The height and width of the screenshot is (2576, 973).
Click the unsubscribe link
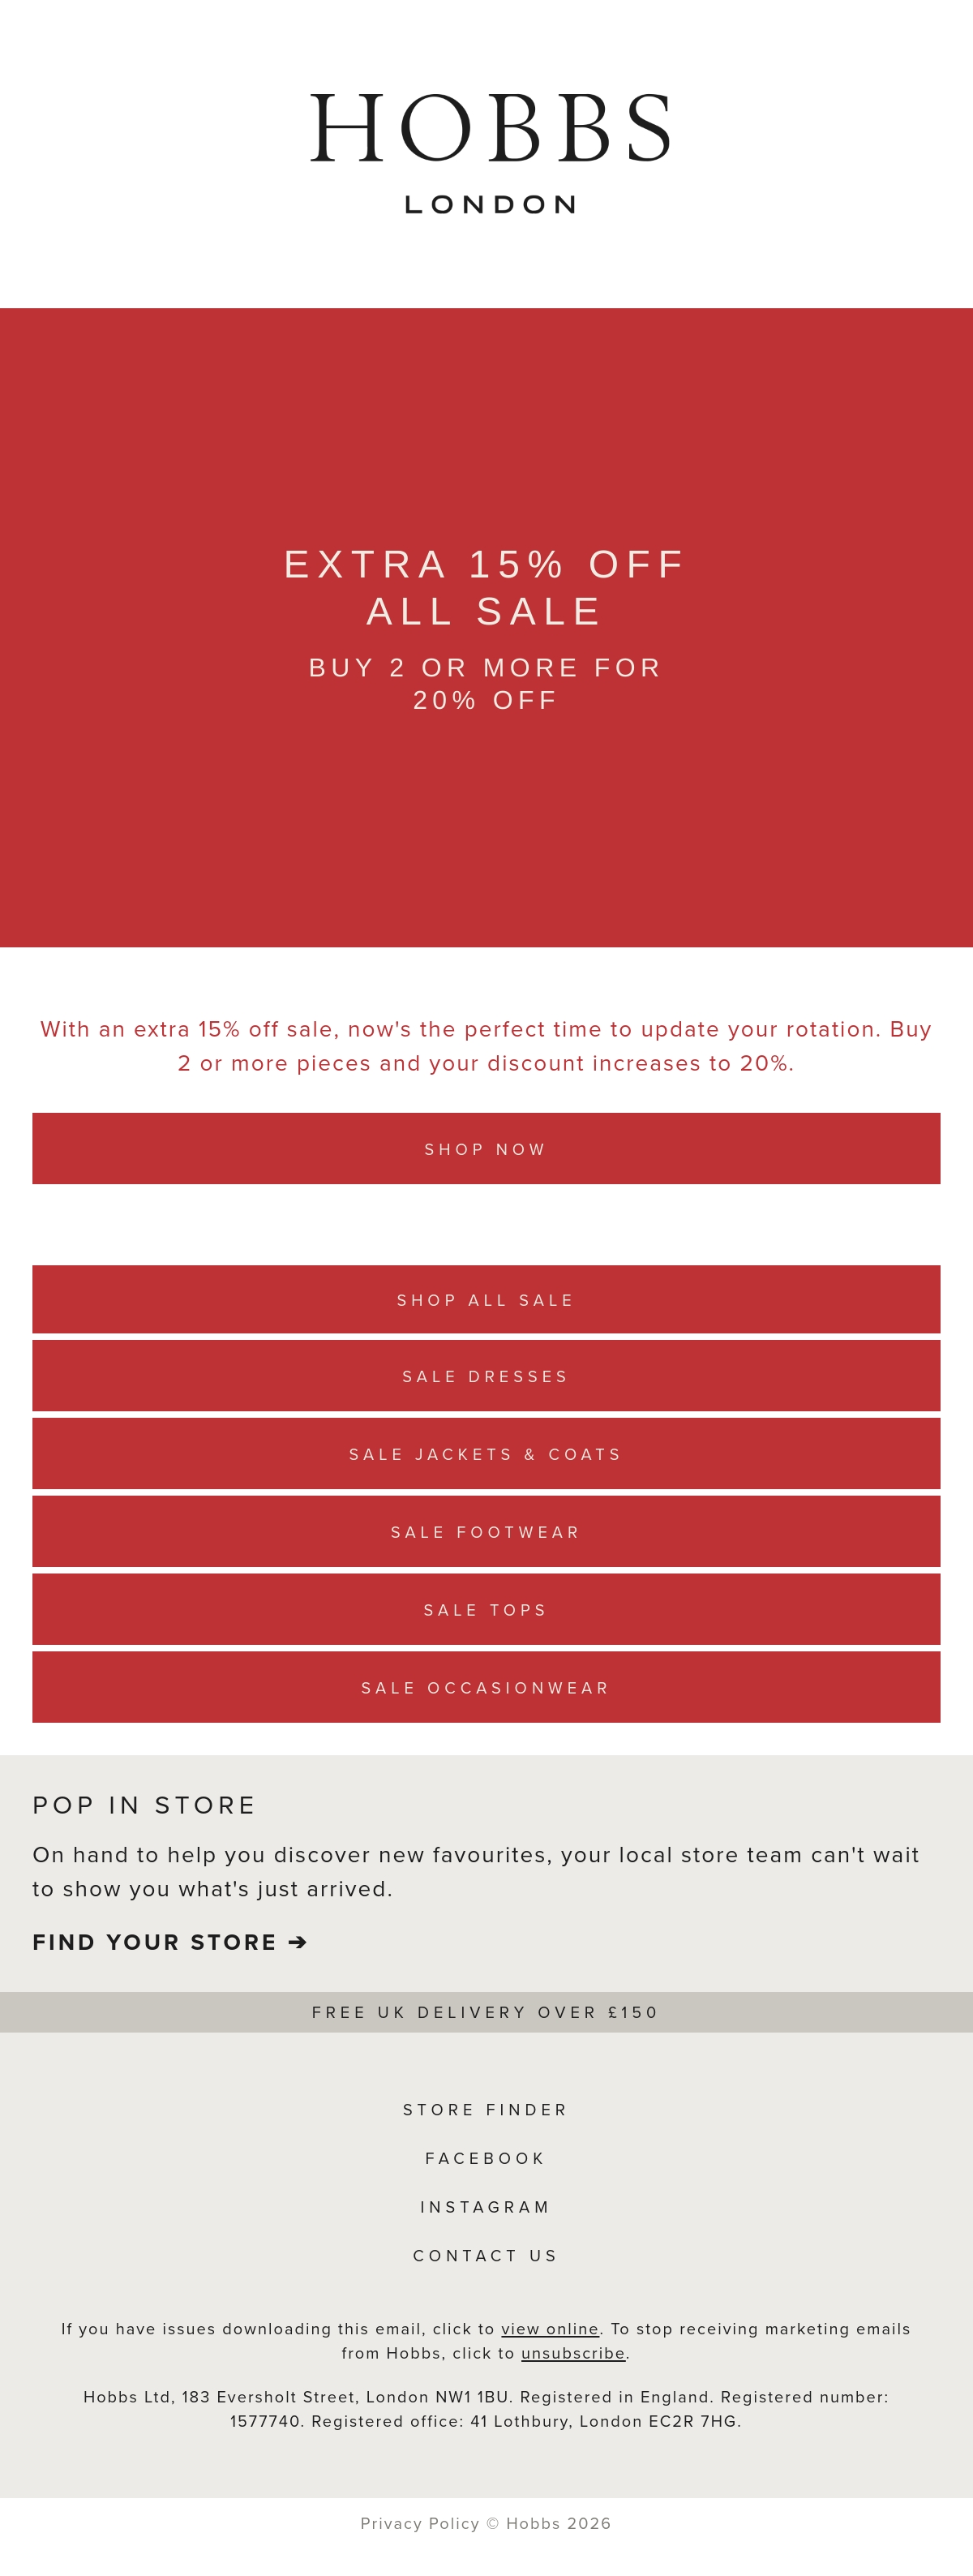coord(573,2353)
